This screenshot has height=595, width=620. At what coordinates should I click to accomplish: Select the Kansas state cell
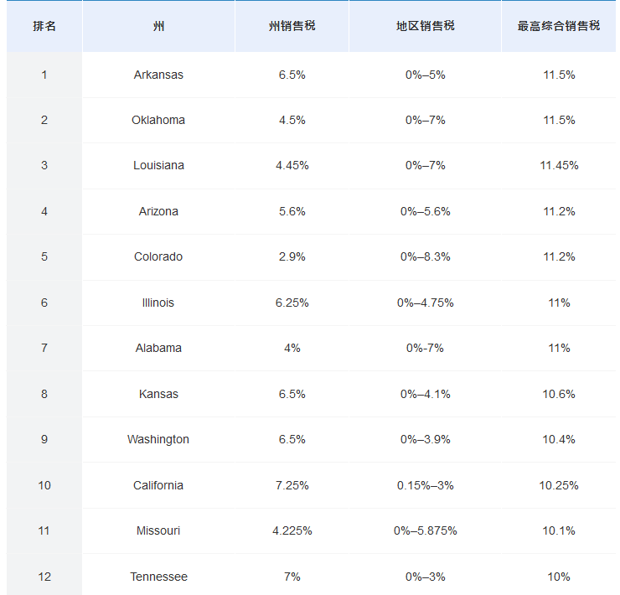(158, 394)
